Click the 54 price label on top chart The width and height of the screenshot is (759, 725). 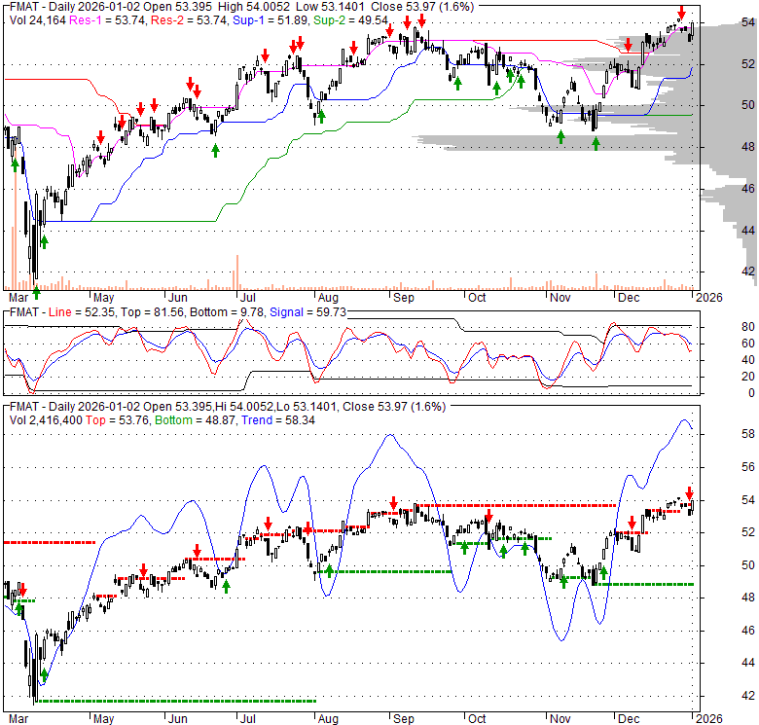[x=748, y=22]
